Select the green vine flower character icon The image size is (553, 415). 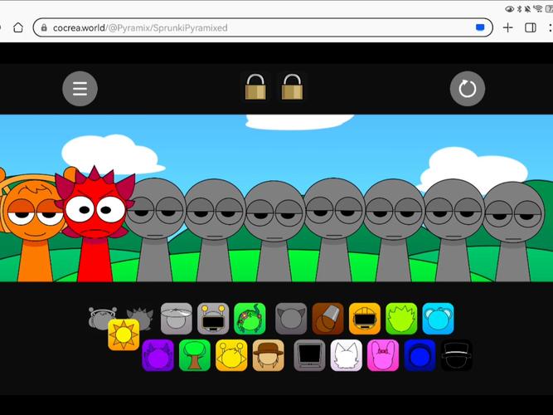click(x=250, y=319)
